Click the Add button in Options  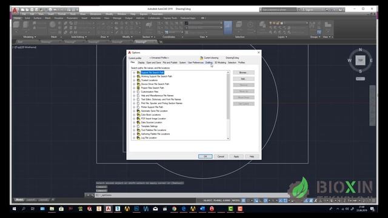click(244, 79)
